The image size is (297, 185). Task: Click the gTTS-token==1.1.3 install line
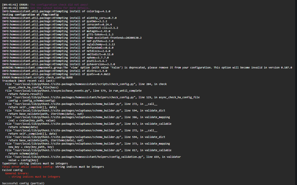coord(58,34)
